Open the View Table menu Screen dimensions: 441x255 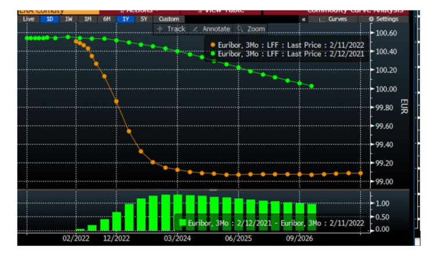220,11
